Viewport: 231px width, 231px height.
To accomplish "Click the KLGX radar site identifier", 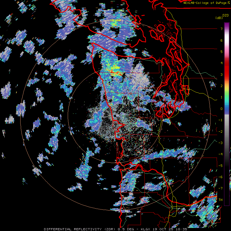I will tap(145, 229).
